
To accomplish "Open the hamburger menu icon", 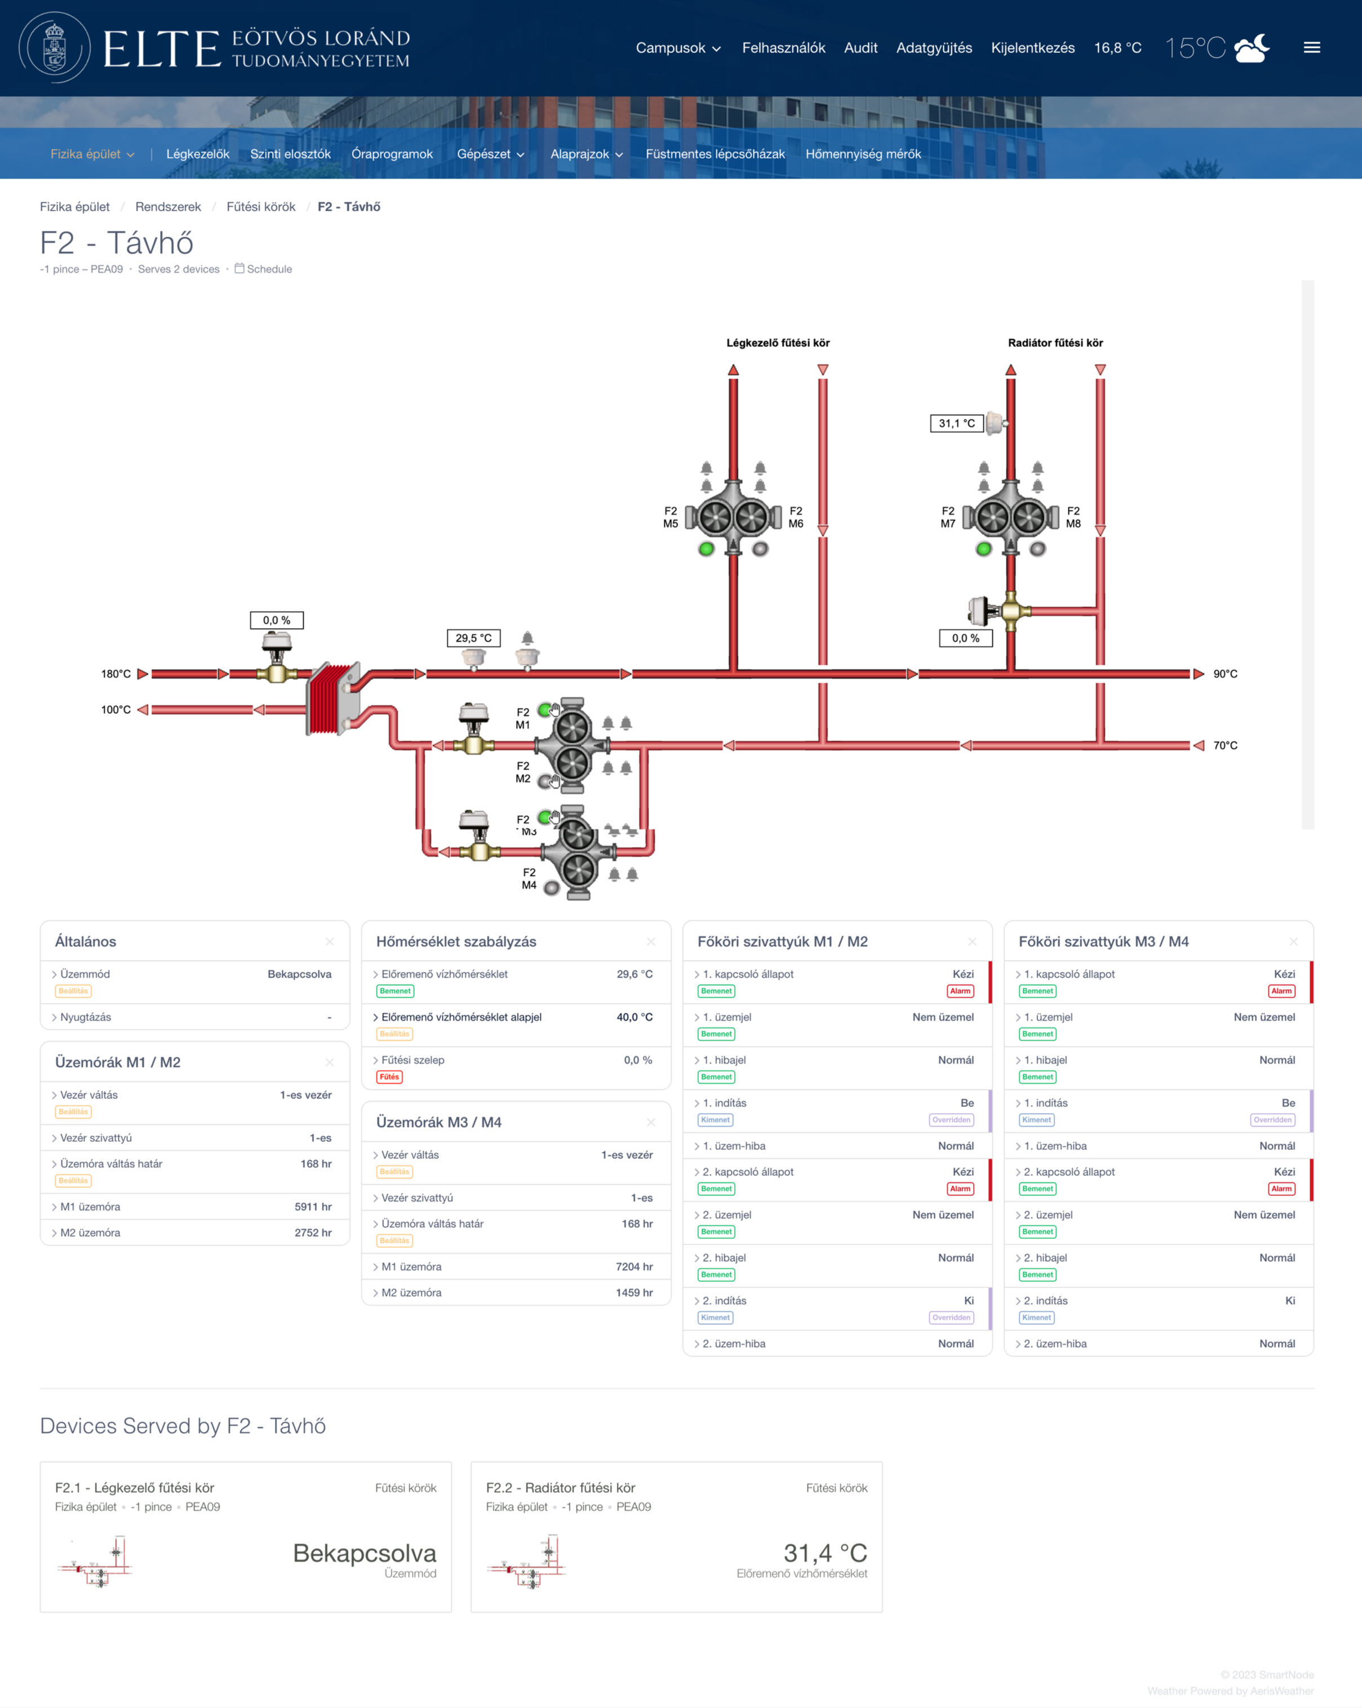I will click(1311, 47).
